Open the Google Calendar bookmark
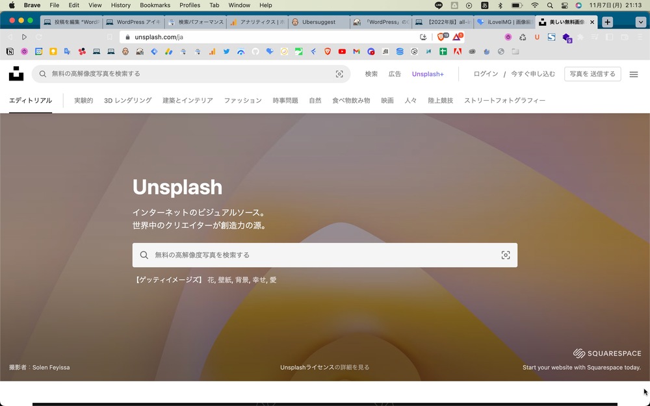This screenshot has height=406, width=650. 38,52
